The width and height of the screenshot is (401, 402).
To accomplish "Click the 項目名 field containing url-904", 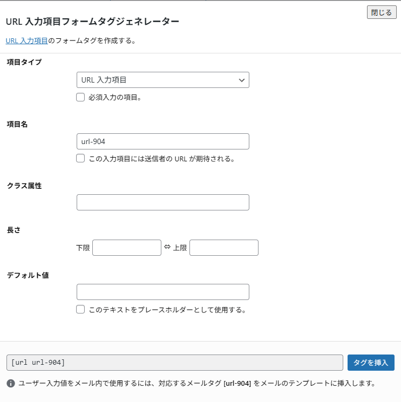I will (162, 141).
